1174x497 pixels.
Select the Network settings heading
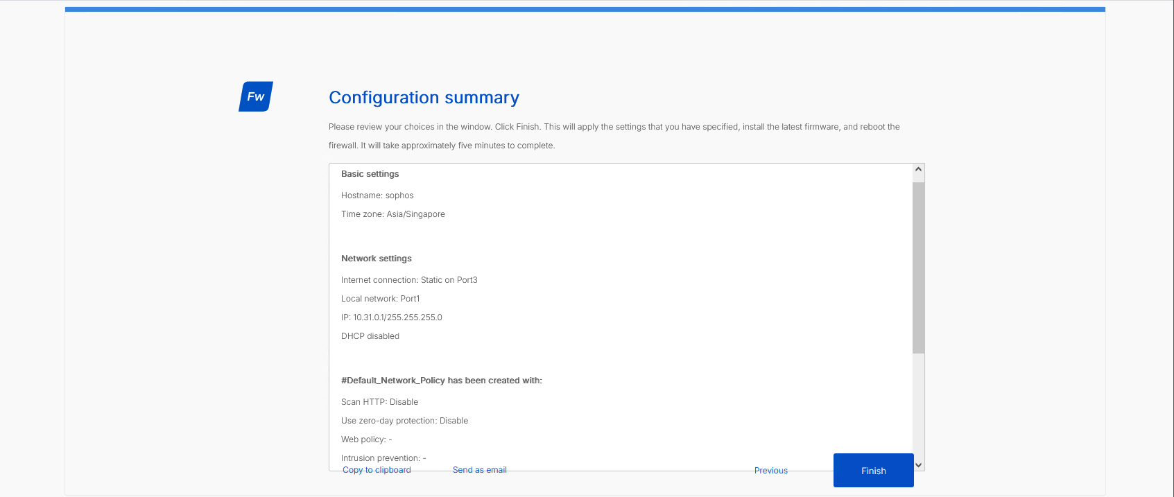[x=377, y=259]
